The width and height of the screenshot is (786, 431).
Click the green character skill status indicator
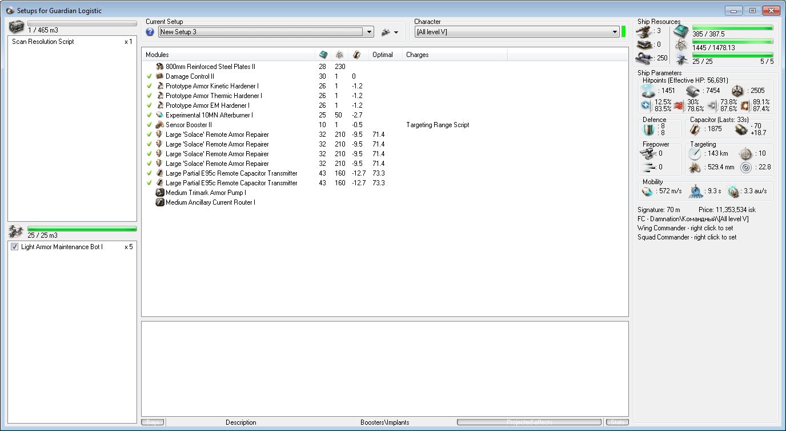pos(624,32)
